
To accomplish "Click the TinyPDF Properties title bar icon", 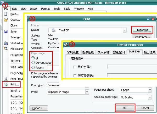I will tap(66, 45).
